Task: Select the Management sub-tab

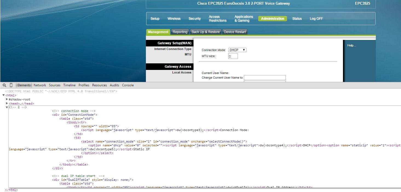Action: point(158,32)
